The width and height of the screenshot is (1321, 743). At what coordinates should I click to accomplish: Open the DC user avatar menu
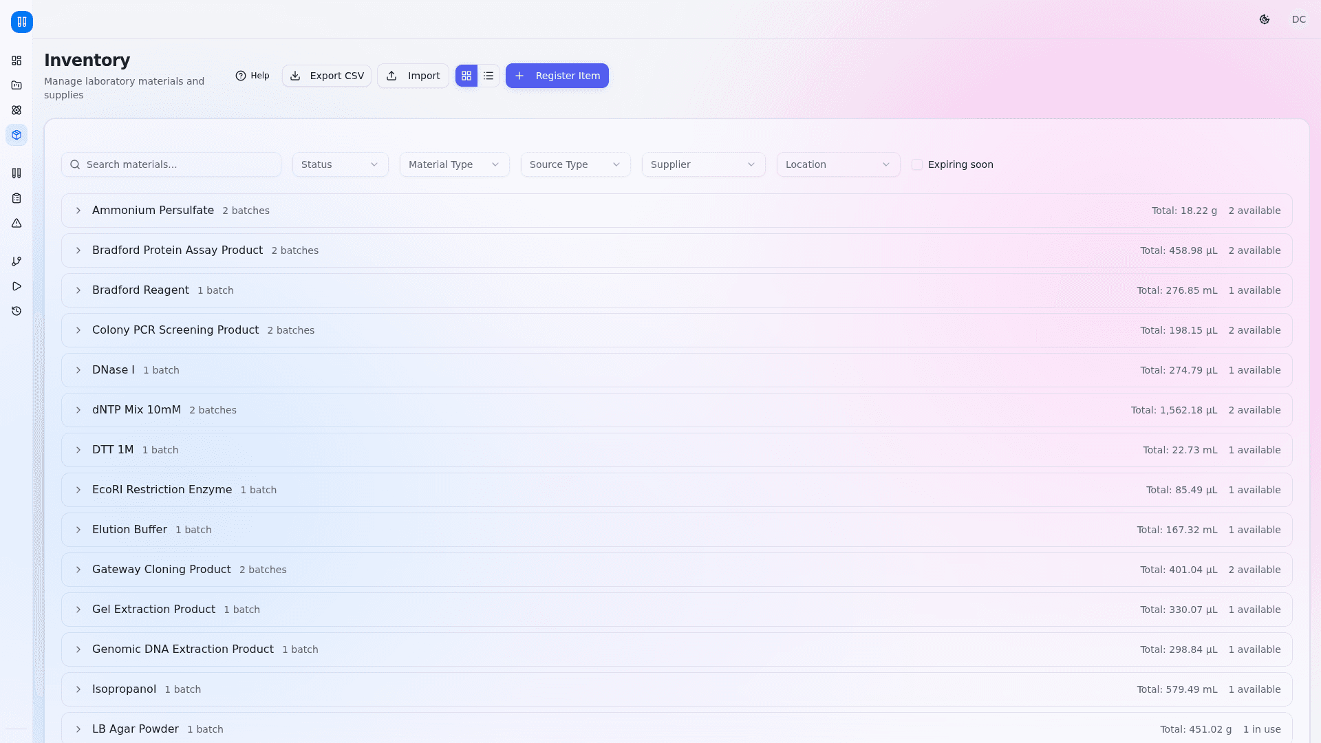coord(1298,19)
